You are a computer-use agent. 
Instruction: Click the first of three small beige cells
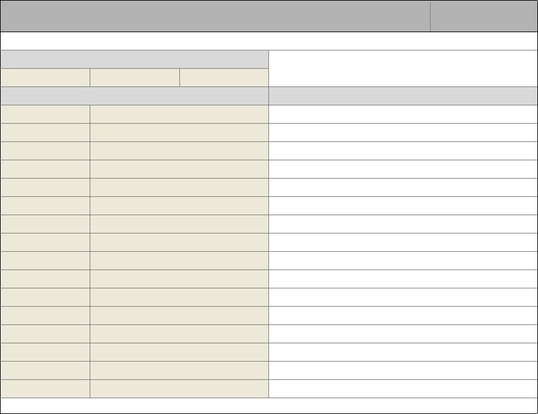click(45, 78)
